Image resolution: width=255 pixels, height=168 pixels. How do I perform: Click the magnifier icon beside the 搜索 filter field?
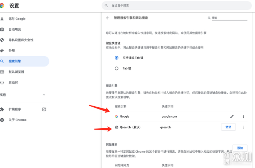209,18
